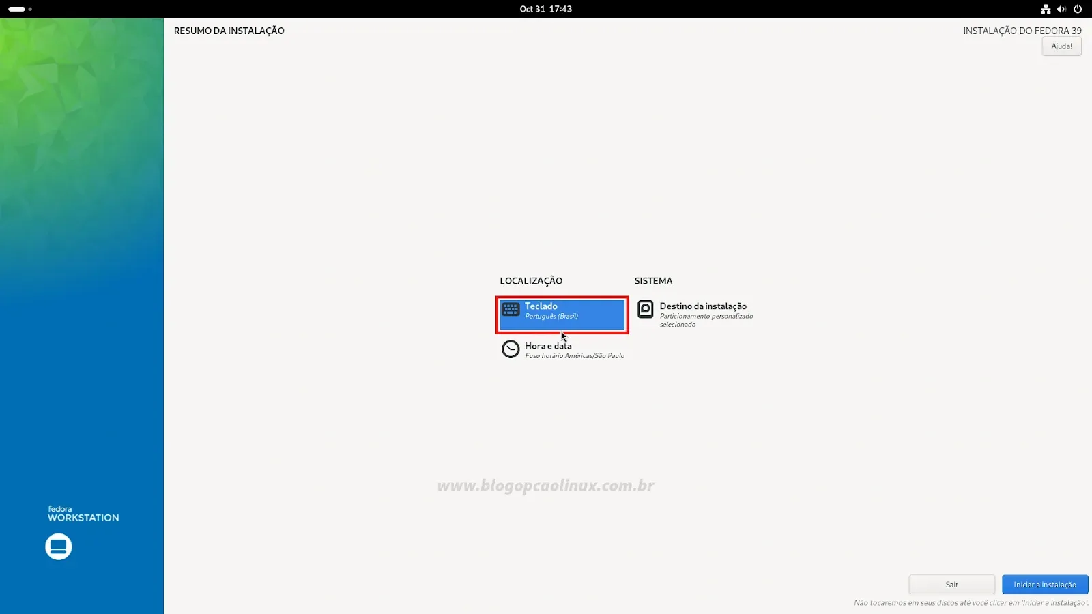Image resolution: width=1092 pixels, height=614 pixels.
Task: Click the Ajuda! help button
Action: pos(1061,46)
